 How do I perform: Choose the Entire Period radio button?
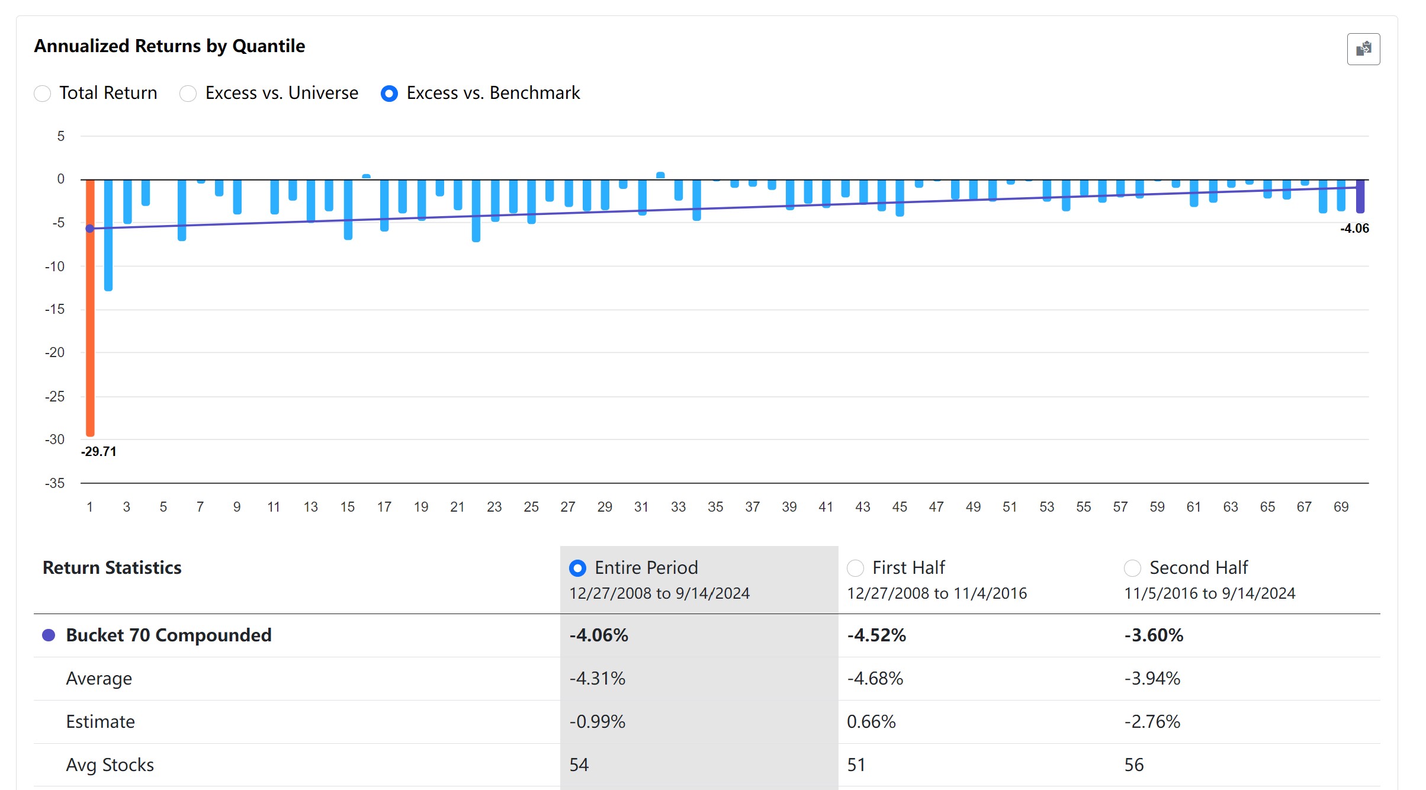[577, 568]
